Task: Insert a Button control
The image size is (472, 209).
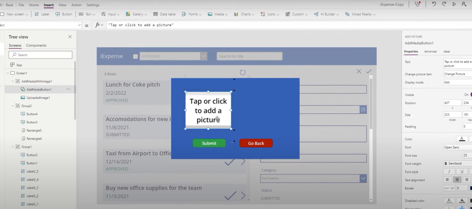Action: click(x=64, y=14)
